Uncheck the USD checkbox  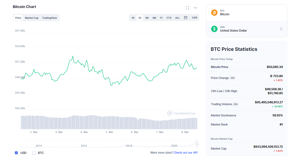click(16, 153)
